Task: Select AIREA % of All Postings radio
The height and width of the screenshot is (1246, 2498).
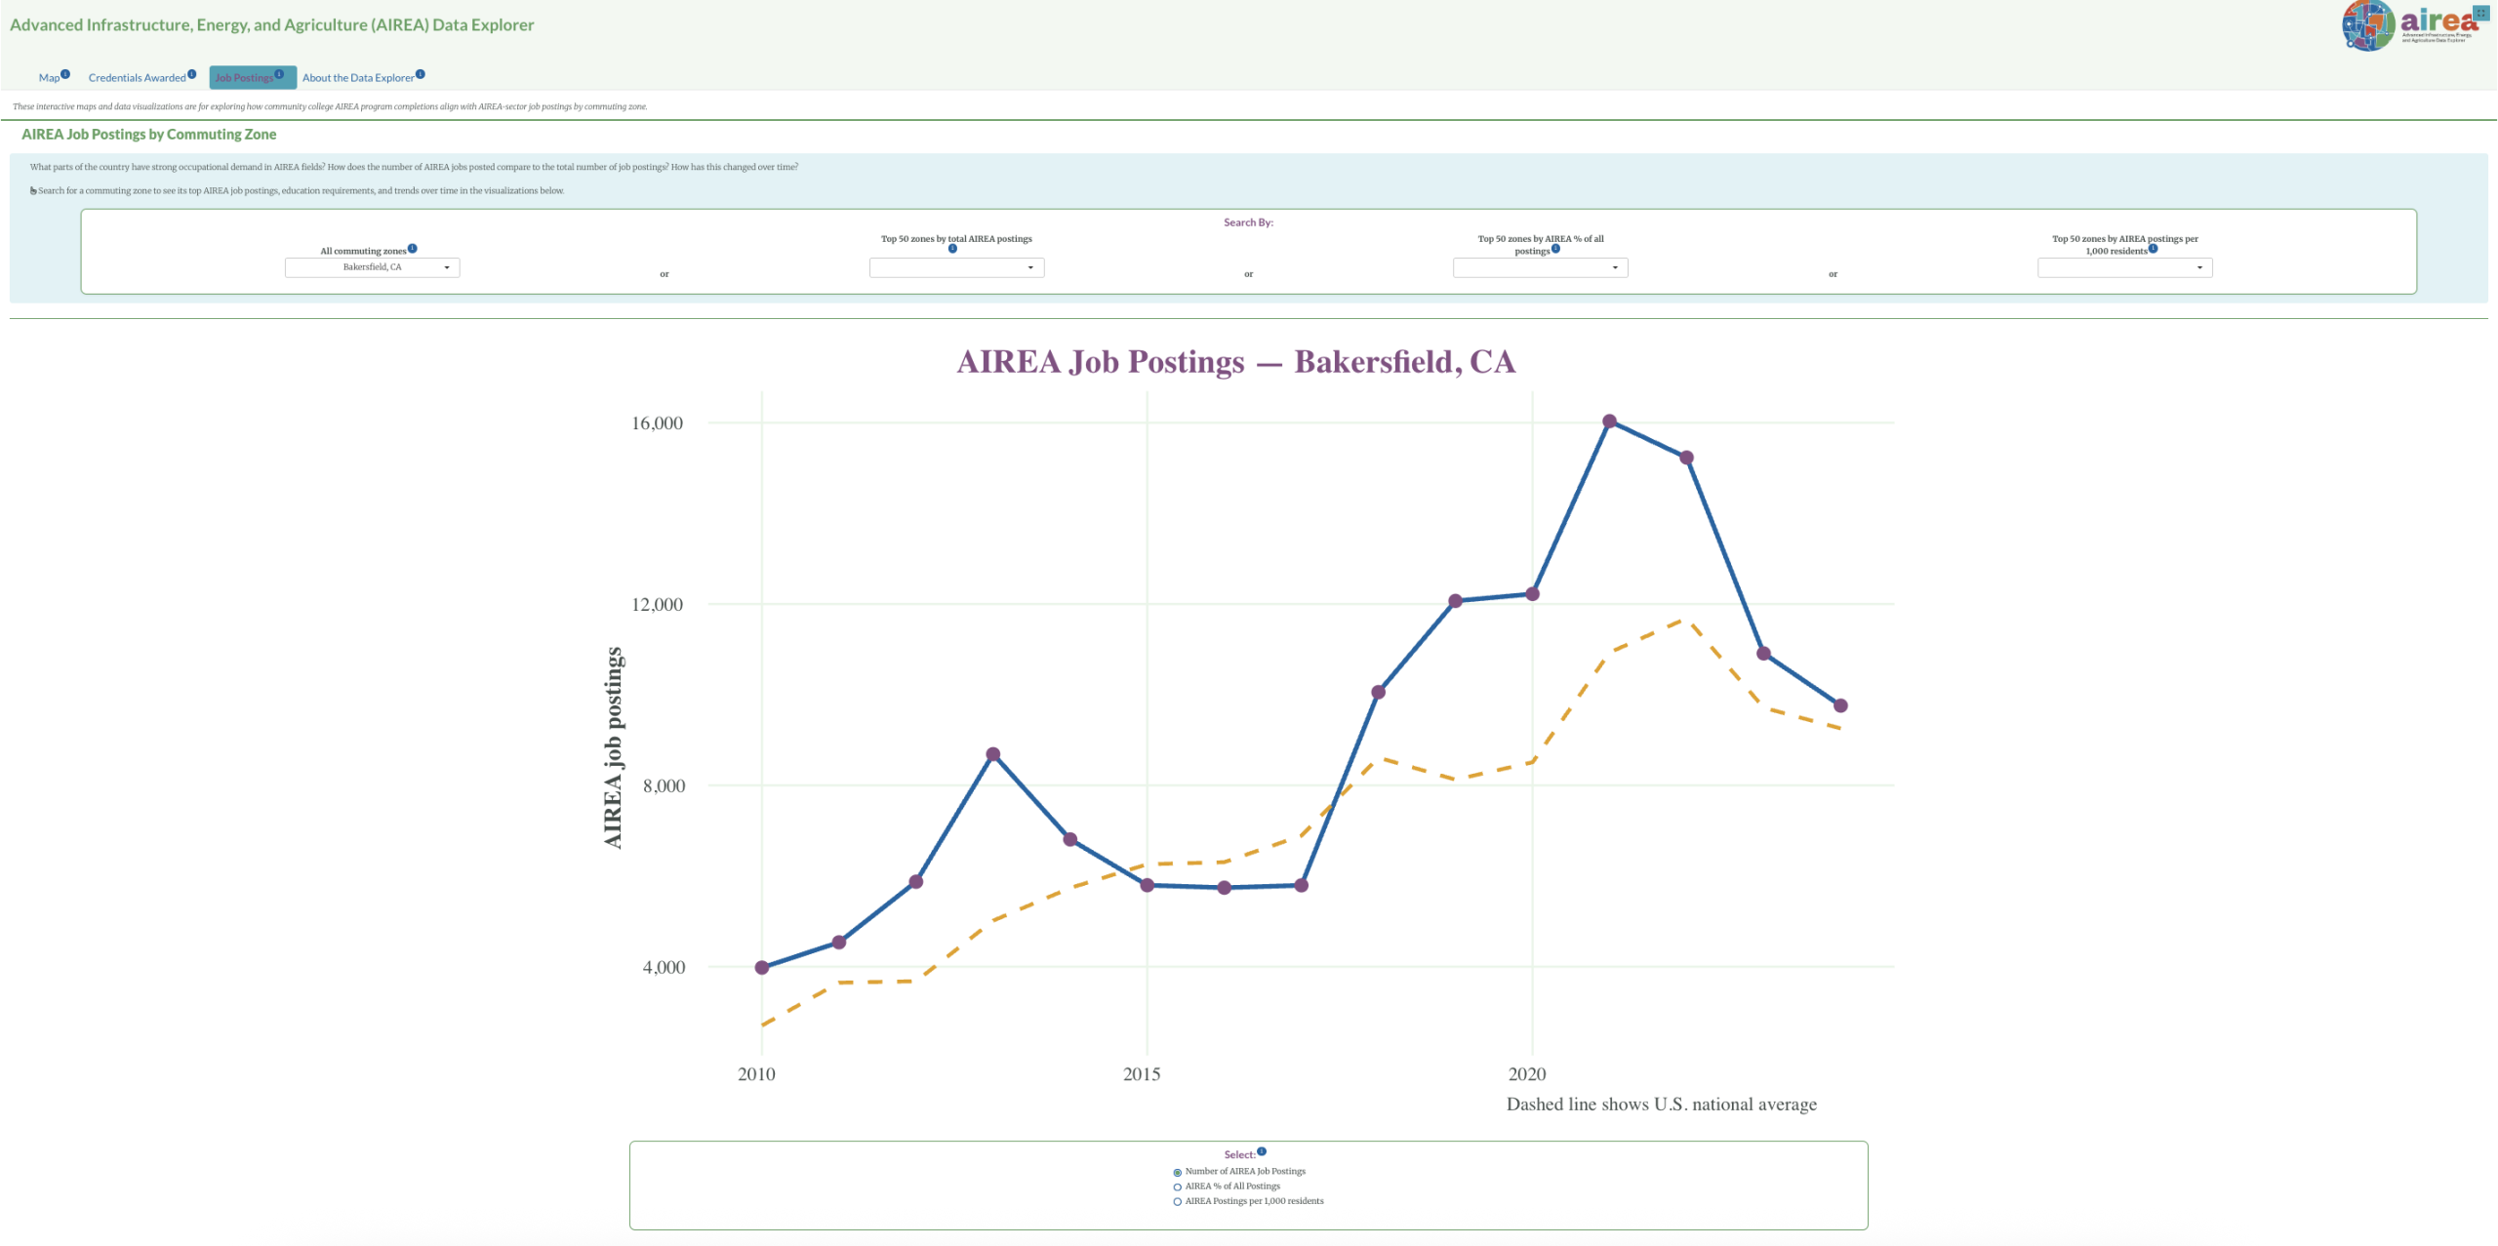Action: pyautogui.click(x=1178, y=1187)
